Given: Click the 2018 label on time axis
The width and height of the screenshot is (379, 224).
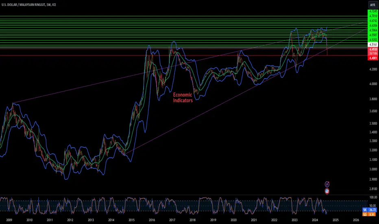Looking at the screenshot, I should pyautogui.click(x=192, y=220).
